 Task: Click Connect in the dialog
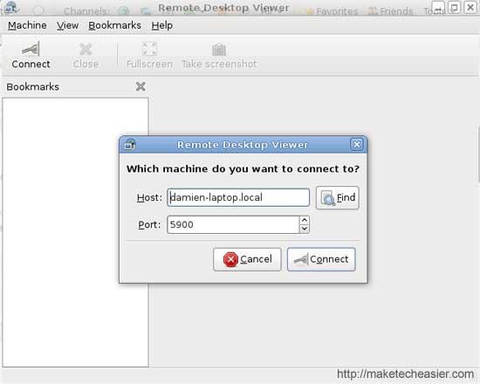coord(321,259)
